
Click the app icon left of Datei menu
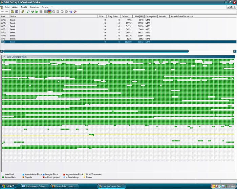pos(2,7)
